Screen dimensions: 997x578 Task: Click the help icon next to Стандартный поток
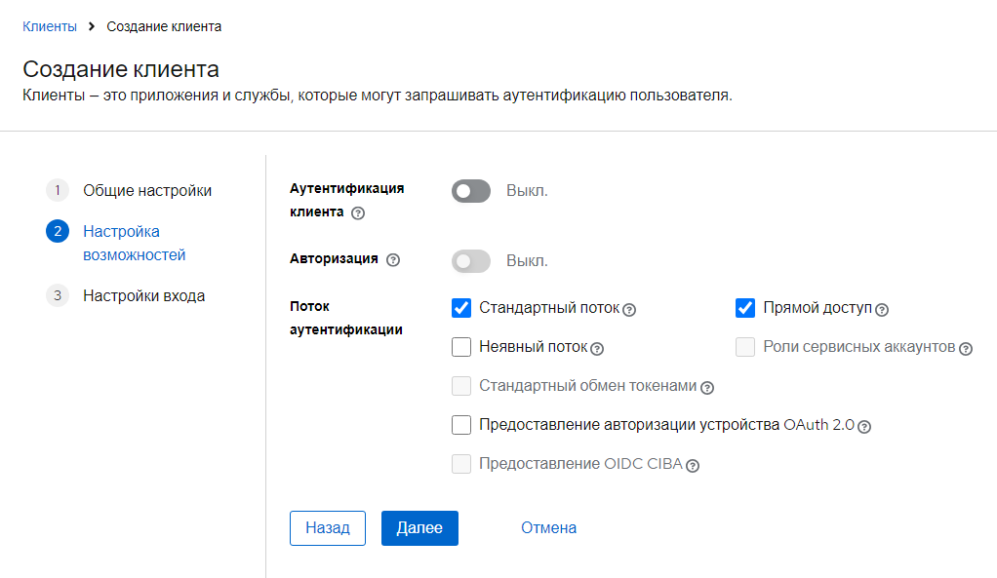(x=630, y=309)
